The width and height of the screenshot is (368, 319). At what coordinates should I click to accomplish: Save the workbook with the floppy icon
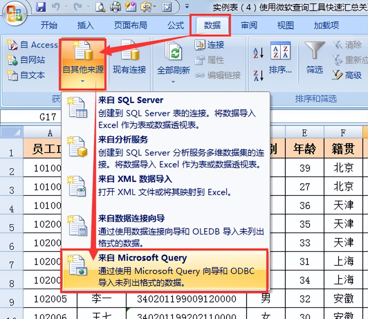(41, 7)
